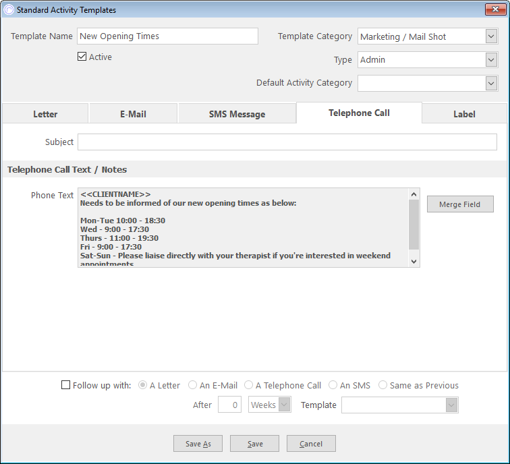Click Phone Text scrollbar down arrow
The width and height of the screenshot is (510, 464).
pos(414,262)
